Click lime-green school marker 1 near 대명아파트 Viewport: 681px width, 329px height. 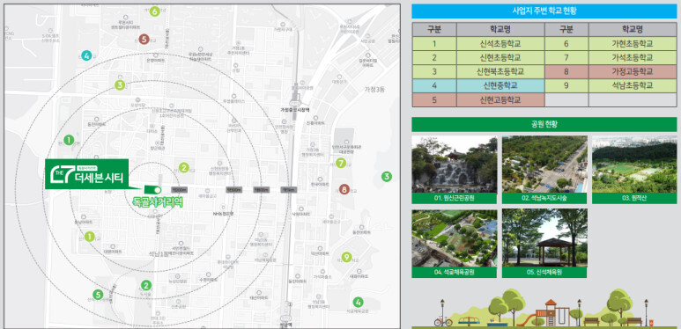click(90, 237)
